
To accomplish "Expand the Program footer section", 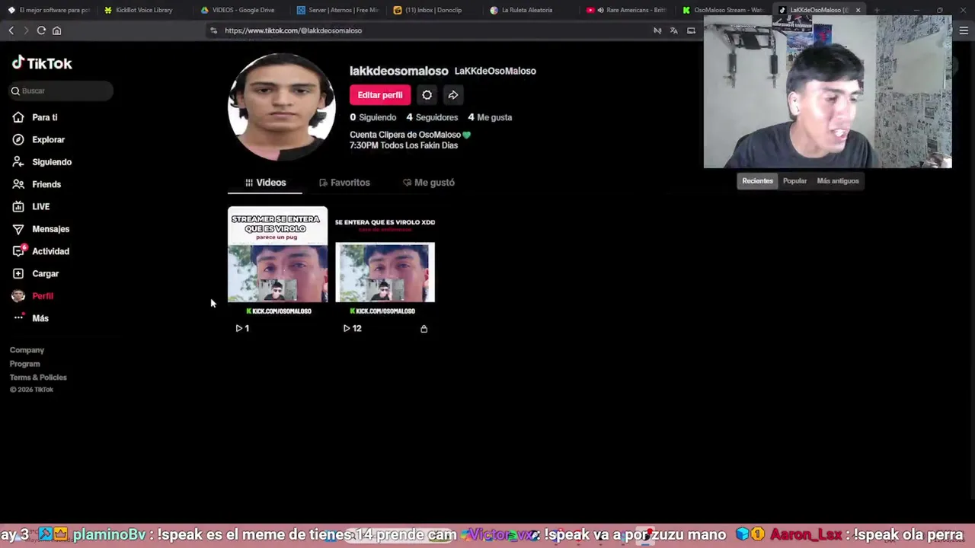I will point(24,364).
